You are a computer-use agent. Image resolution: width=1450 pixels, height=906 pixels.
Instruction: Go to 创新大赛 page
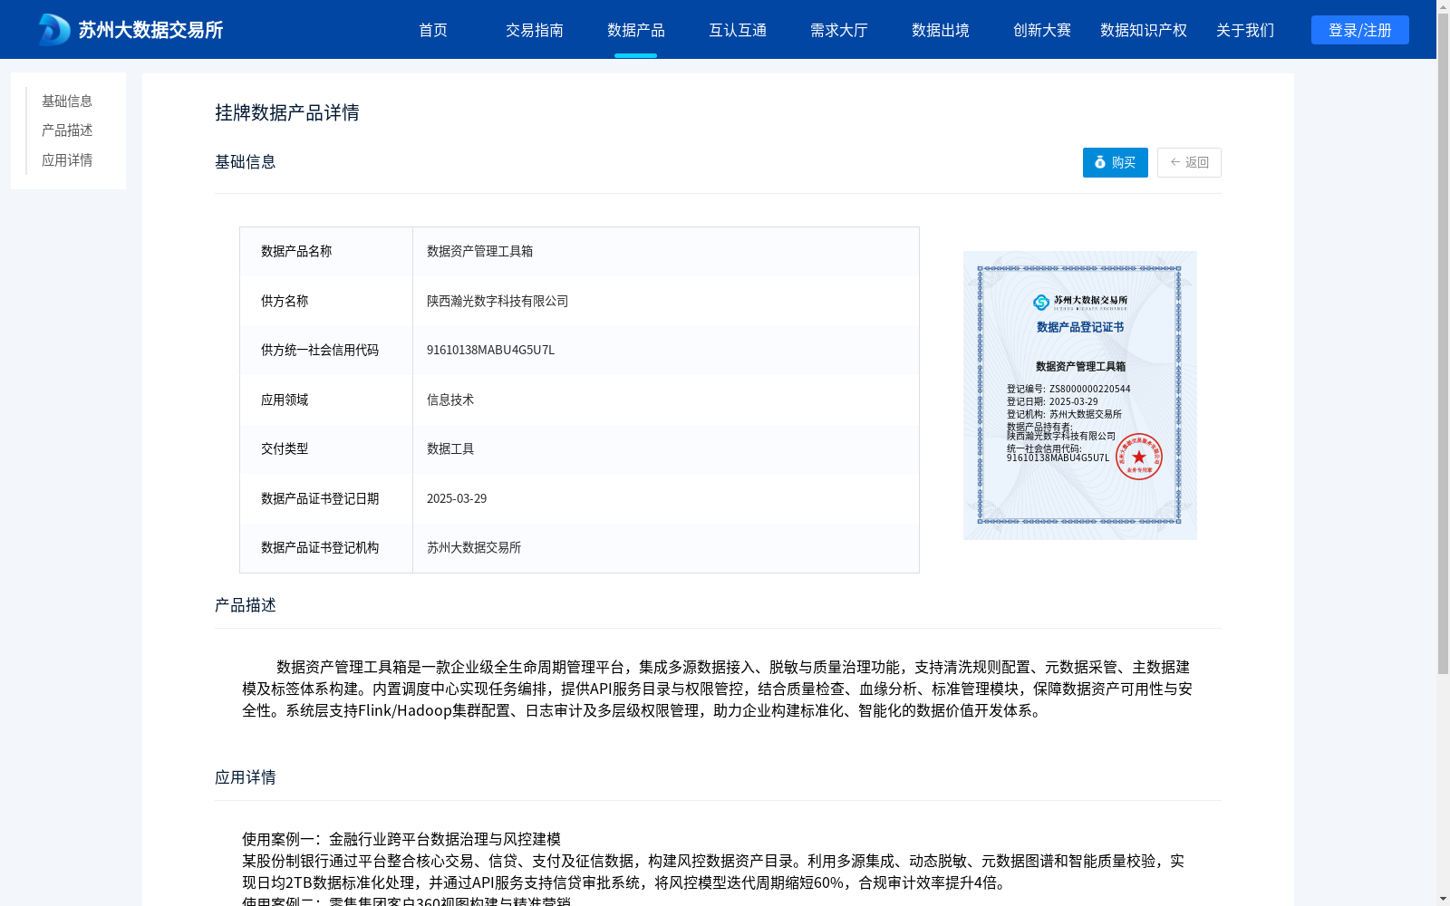pos(1042,30)
